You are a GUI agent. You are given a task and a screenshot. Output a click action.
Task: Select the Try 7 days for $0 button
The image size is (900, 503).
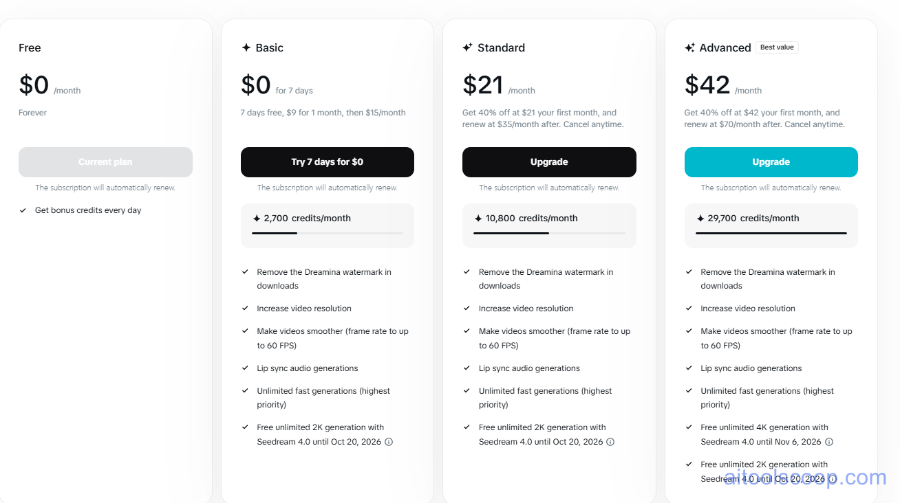click(327, 161)
